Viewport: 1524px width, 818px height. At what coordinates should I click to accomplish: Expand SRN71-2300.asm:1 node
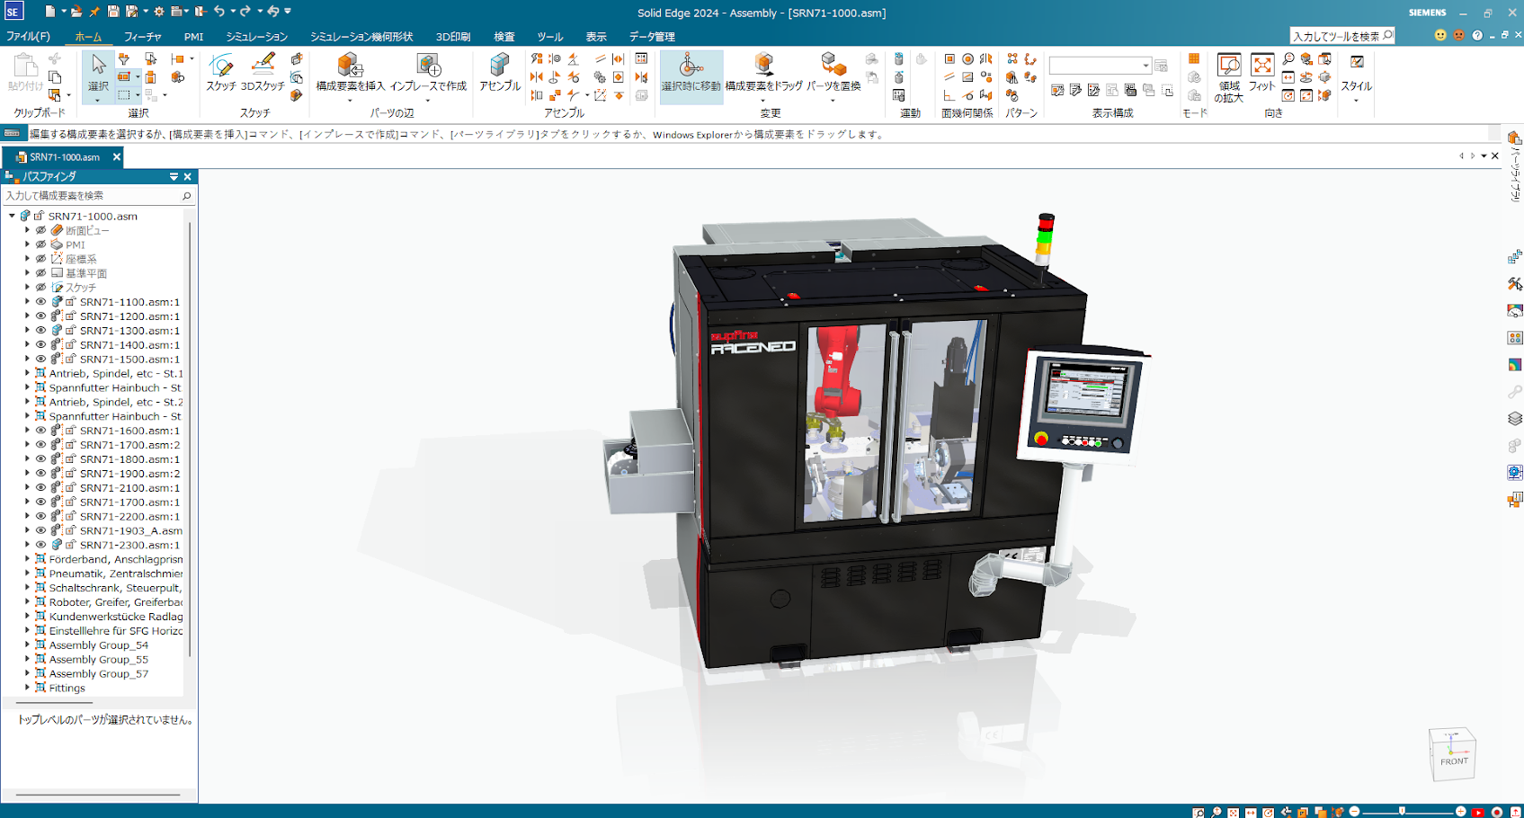click(27, 545)
